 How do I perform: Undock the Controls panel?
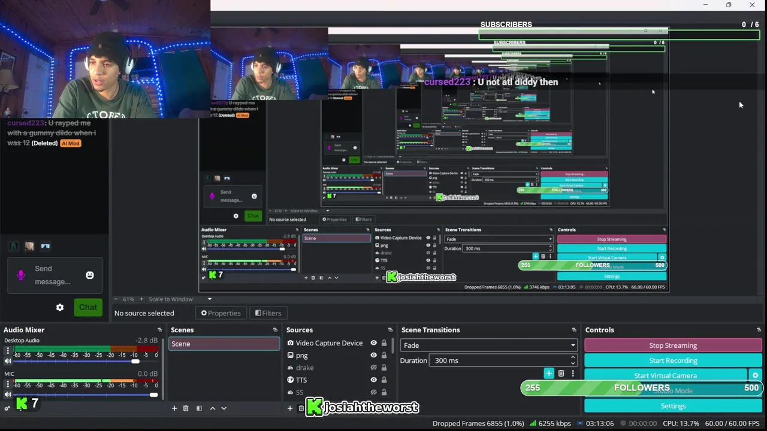[759, 330]
